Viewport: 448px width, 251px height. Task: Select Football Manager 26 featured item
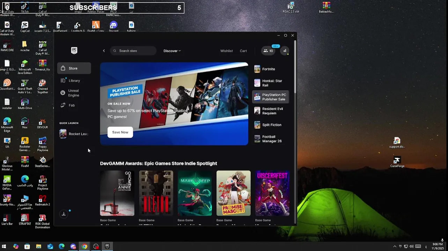click(270, 139)
